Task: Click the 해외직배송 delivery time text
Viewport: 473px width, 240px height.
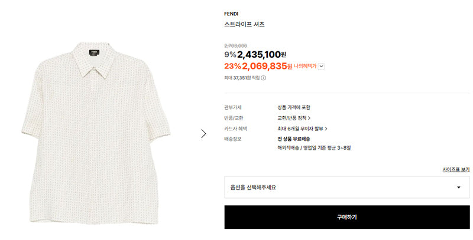Action: 314,148
